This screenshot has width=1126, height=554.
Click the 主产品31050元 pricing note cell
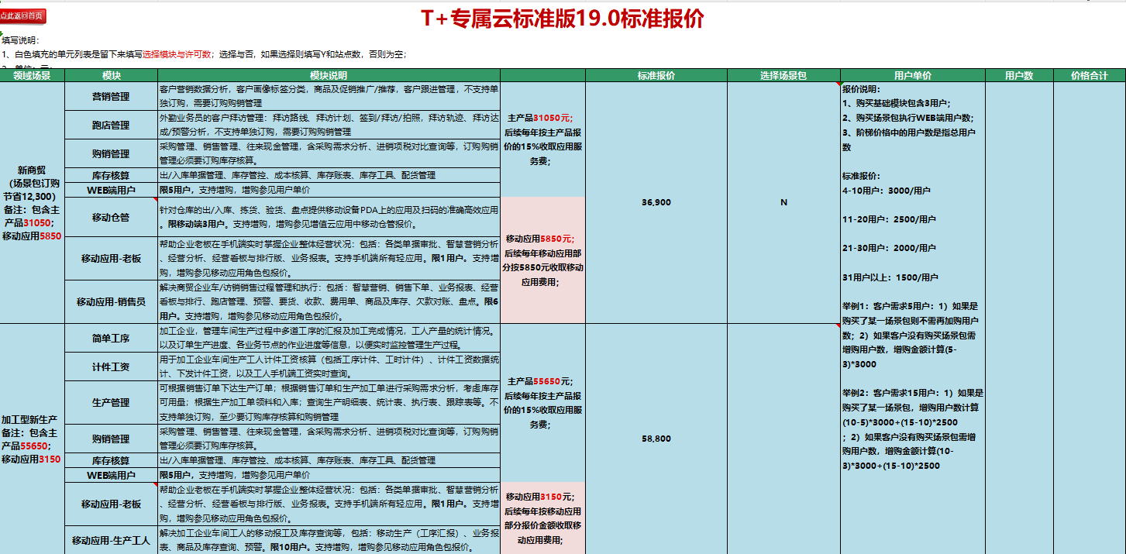(542, 139)
